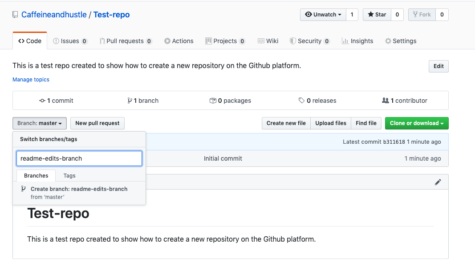The image size is (475, 271).
Task: Open the 1 branch link
Action: tap(143, 101)
